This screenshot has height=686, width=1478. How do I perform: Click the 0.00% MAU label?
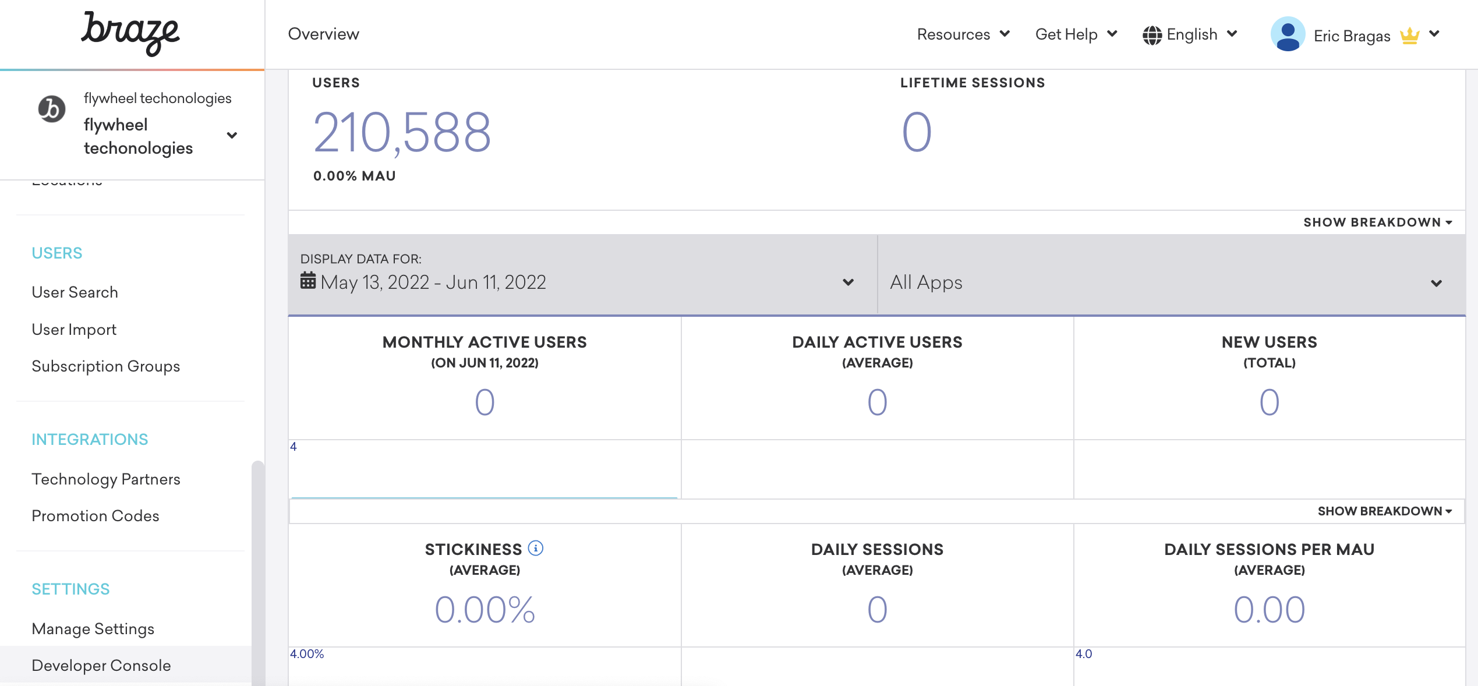(x=354, y=176)
